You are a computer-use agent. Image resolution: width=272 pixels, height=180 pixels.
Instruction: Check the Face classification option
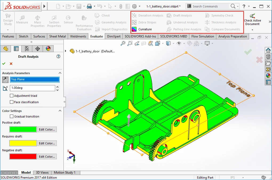pyautogui.click(x=11, y=102)
